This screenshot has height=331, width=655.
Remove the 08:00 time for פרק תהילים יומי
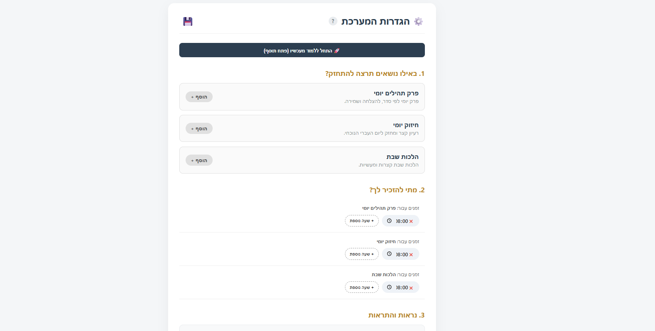[412, 221]
